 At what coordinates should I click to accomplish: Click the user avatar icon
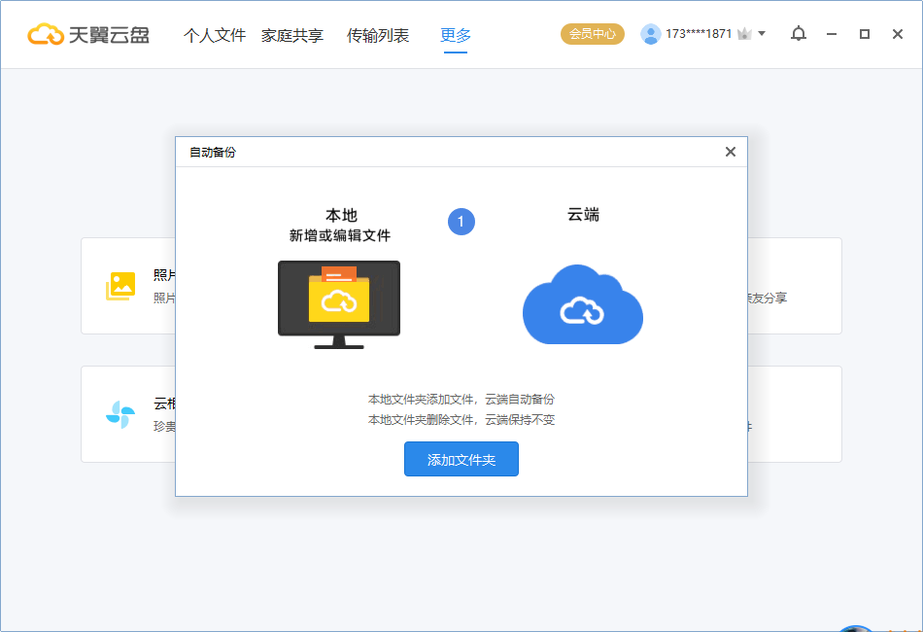click(x=650, y=34)
